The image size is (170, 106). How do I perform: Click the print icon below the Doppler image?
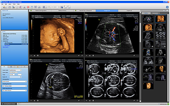[x=93, y=55]
